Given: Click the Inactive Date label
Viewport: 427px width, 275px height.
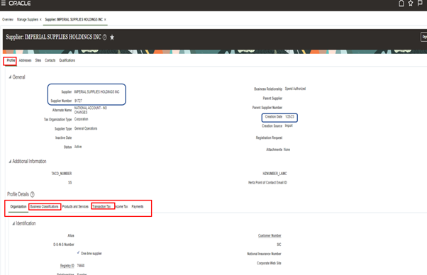Looking at the screenshot, I should pyautogui.click(x=63, y=138).
